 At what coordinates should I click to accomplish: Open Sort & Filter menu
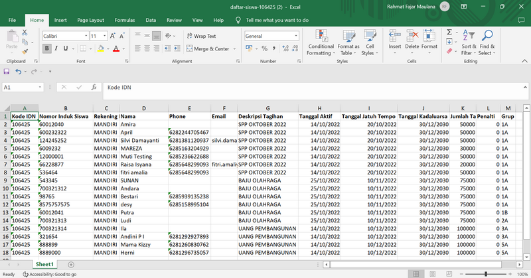click(469, 42)
